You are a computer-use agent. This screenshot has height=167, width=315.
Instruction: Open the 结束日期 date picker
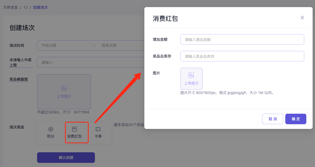[118, 45]
